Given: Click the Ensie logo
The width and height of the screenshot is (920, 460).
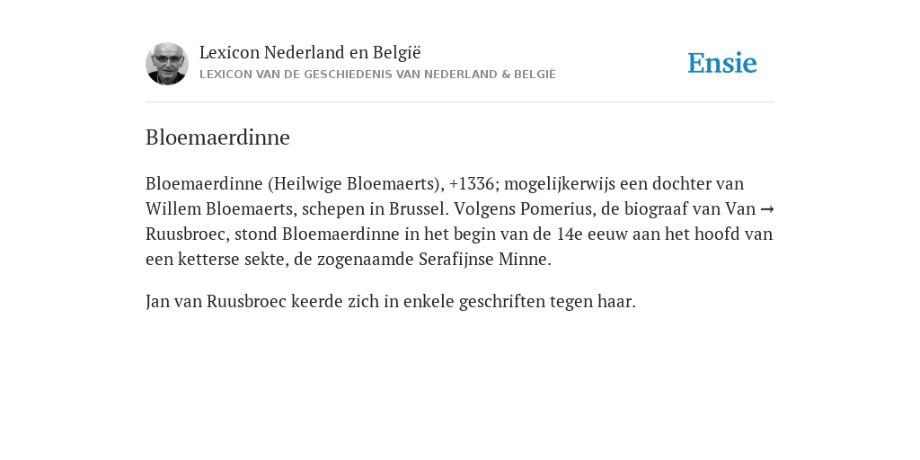Looking at the screenshot, I should point(722,64).
